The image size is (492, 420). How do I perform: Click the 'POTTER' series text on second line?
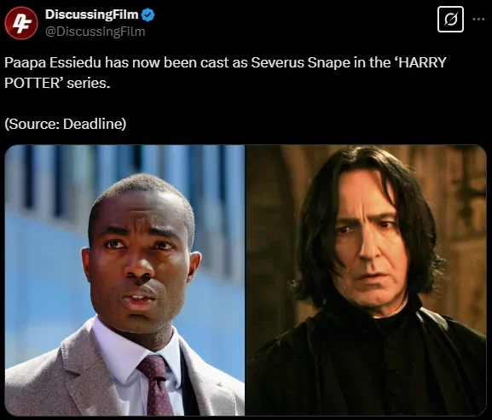click(32, 84)
